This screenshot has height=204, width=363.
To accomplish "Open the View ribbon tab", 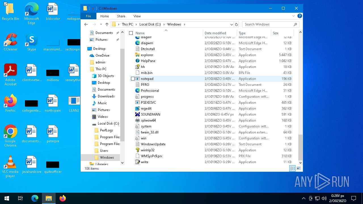I will coord(137,16).
